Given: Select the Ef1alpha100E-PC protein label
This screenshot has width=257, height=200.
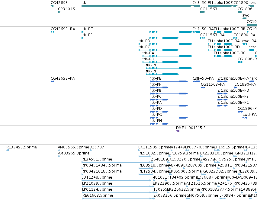Looking at the screenshot, I should 233,103.
